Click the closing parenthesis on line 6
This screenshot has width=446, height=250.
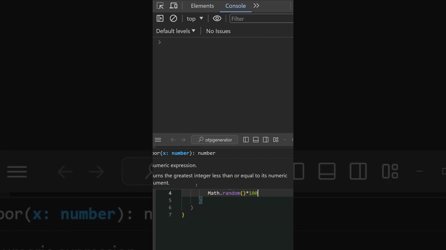click(x=192, y=208)
